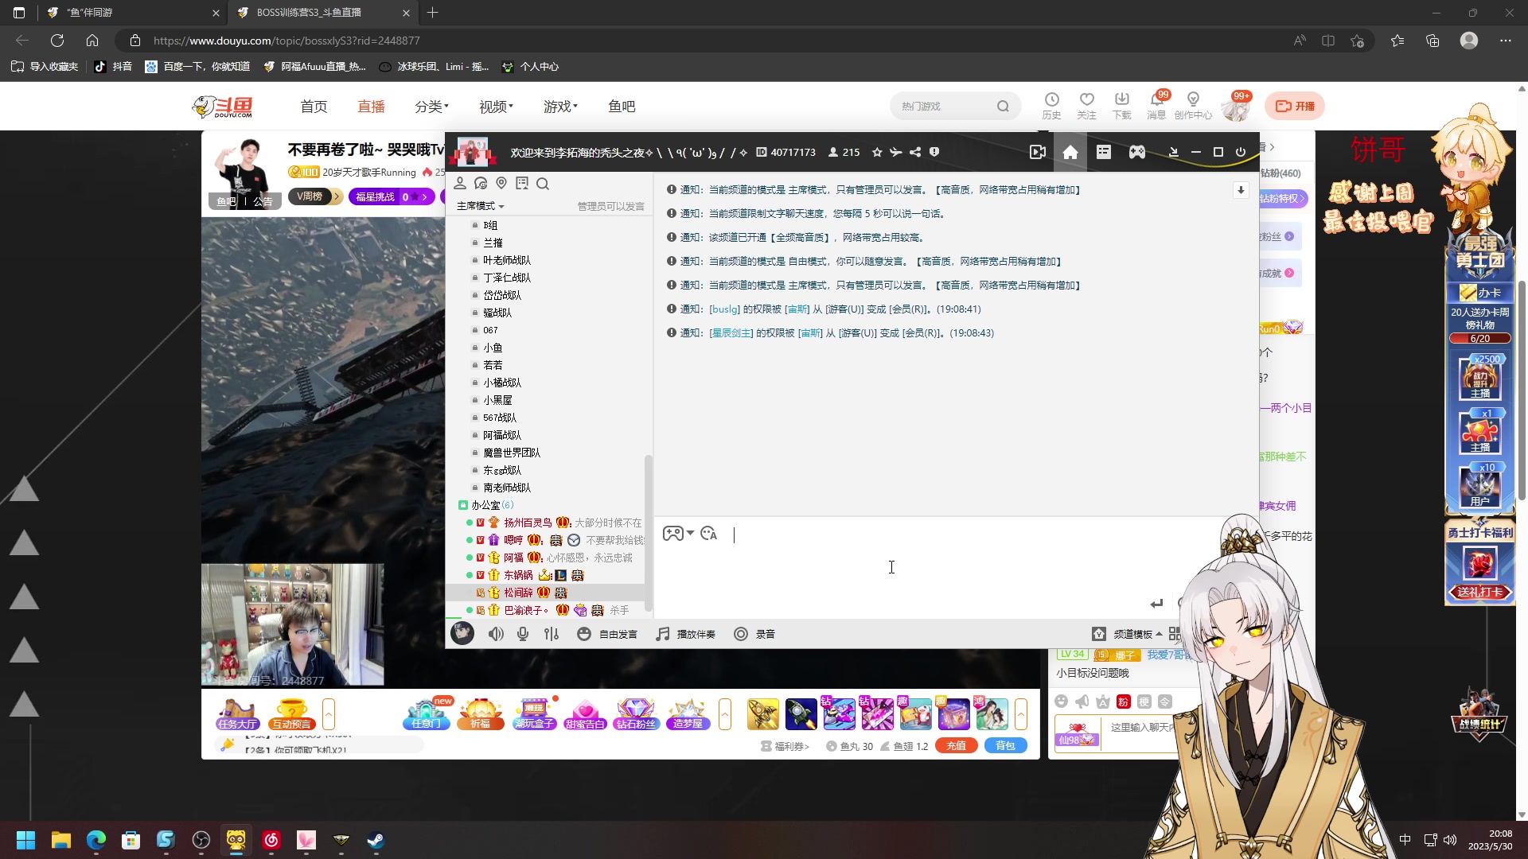
Task: Open audio mixer settings icon
Action: (552, 634)
